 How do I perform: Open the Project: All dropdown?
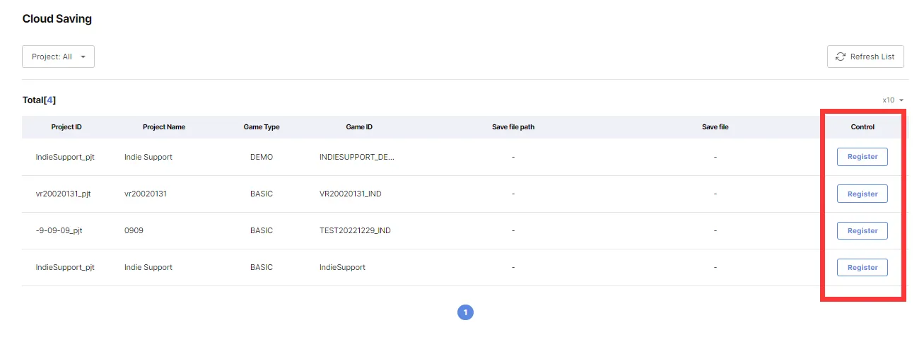[58, 57]
